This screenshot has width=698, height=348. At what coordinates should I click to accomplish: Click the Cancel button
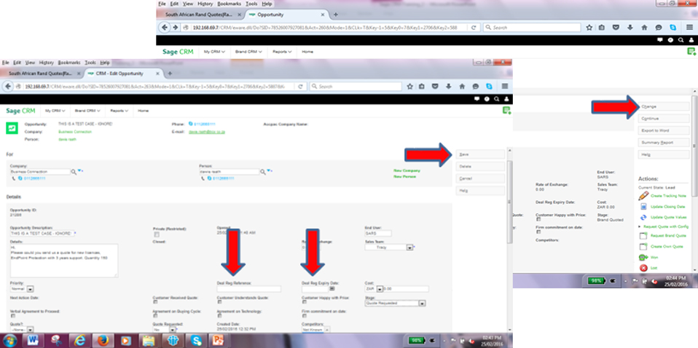[480, 178]
